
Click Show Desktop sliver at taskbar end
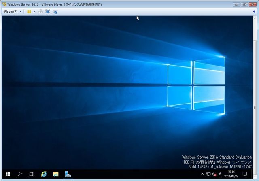pyautogui.click(x=252, y=174)
